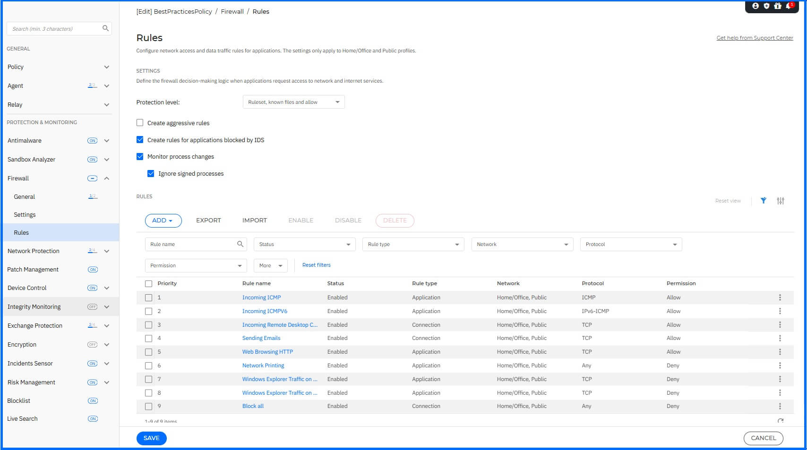Click the search magnifier in the sidebar search box

point(105,28)
